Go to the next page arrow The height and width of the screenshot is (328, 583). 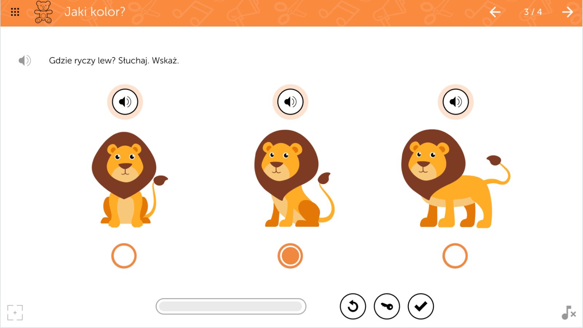[567, 12]
